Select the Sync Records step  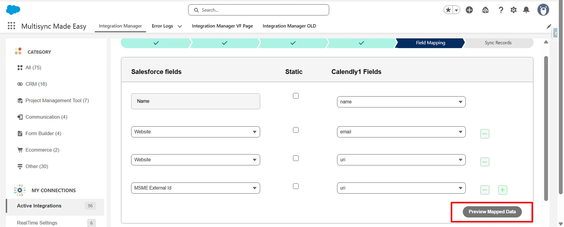pos(498,43)
